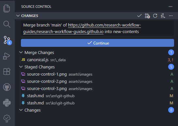This screenshot has width=178, height=126.
Task: Click the commit checkmark icon in CHANGES header
Action: (x=139, y=16)
